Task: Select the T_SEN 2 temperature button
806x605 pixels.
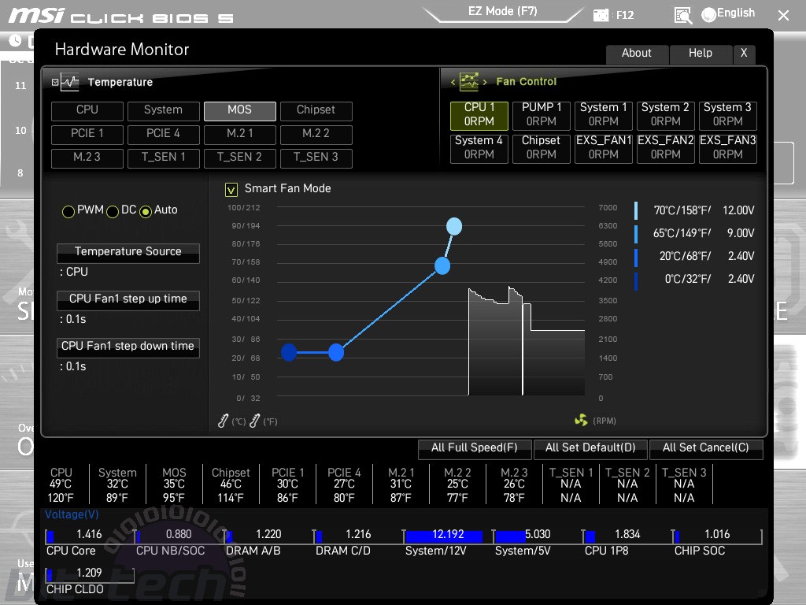Action: click(x=240, y=158)
